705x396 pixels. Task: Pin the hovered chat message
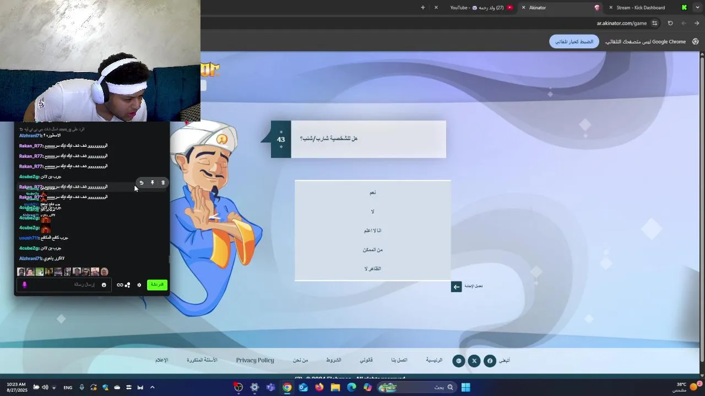(153, 183)
